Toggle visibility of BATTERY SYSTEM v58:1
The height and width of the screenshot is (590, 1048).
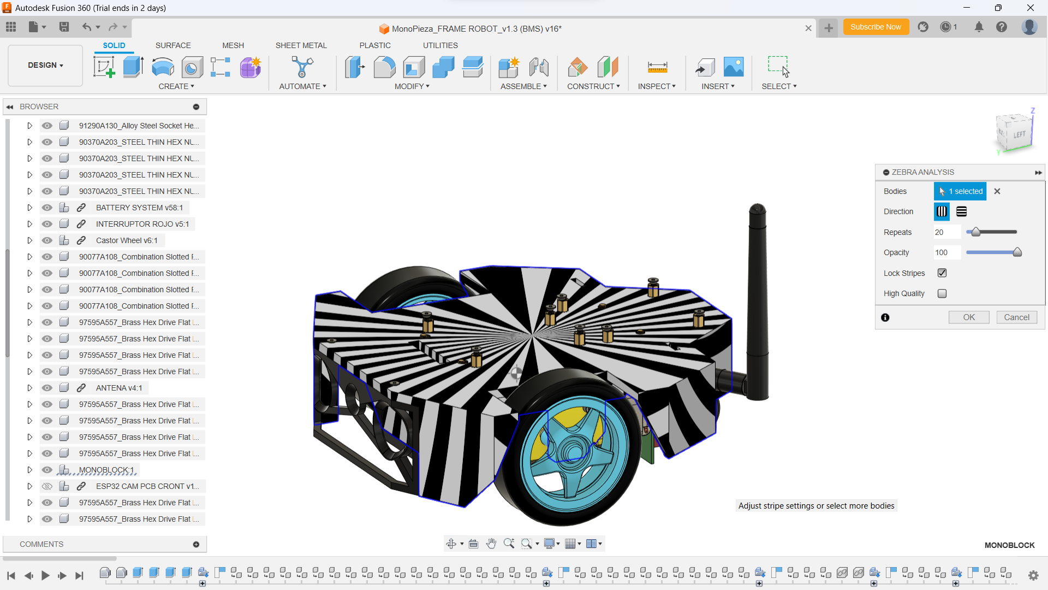(x=47, y=208)
